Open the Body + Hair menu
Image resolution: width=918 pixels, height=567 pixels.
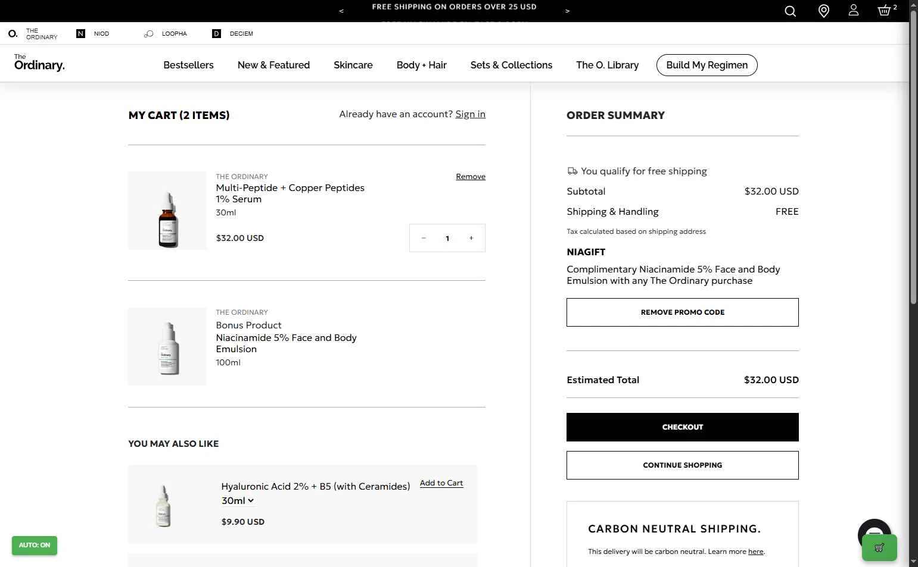tap(422, 65)
